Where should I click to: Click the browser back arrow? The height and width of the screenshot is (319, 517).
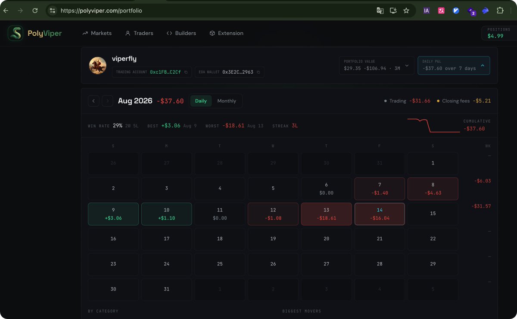(x=6, y=10)
